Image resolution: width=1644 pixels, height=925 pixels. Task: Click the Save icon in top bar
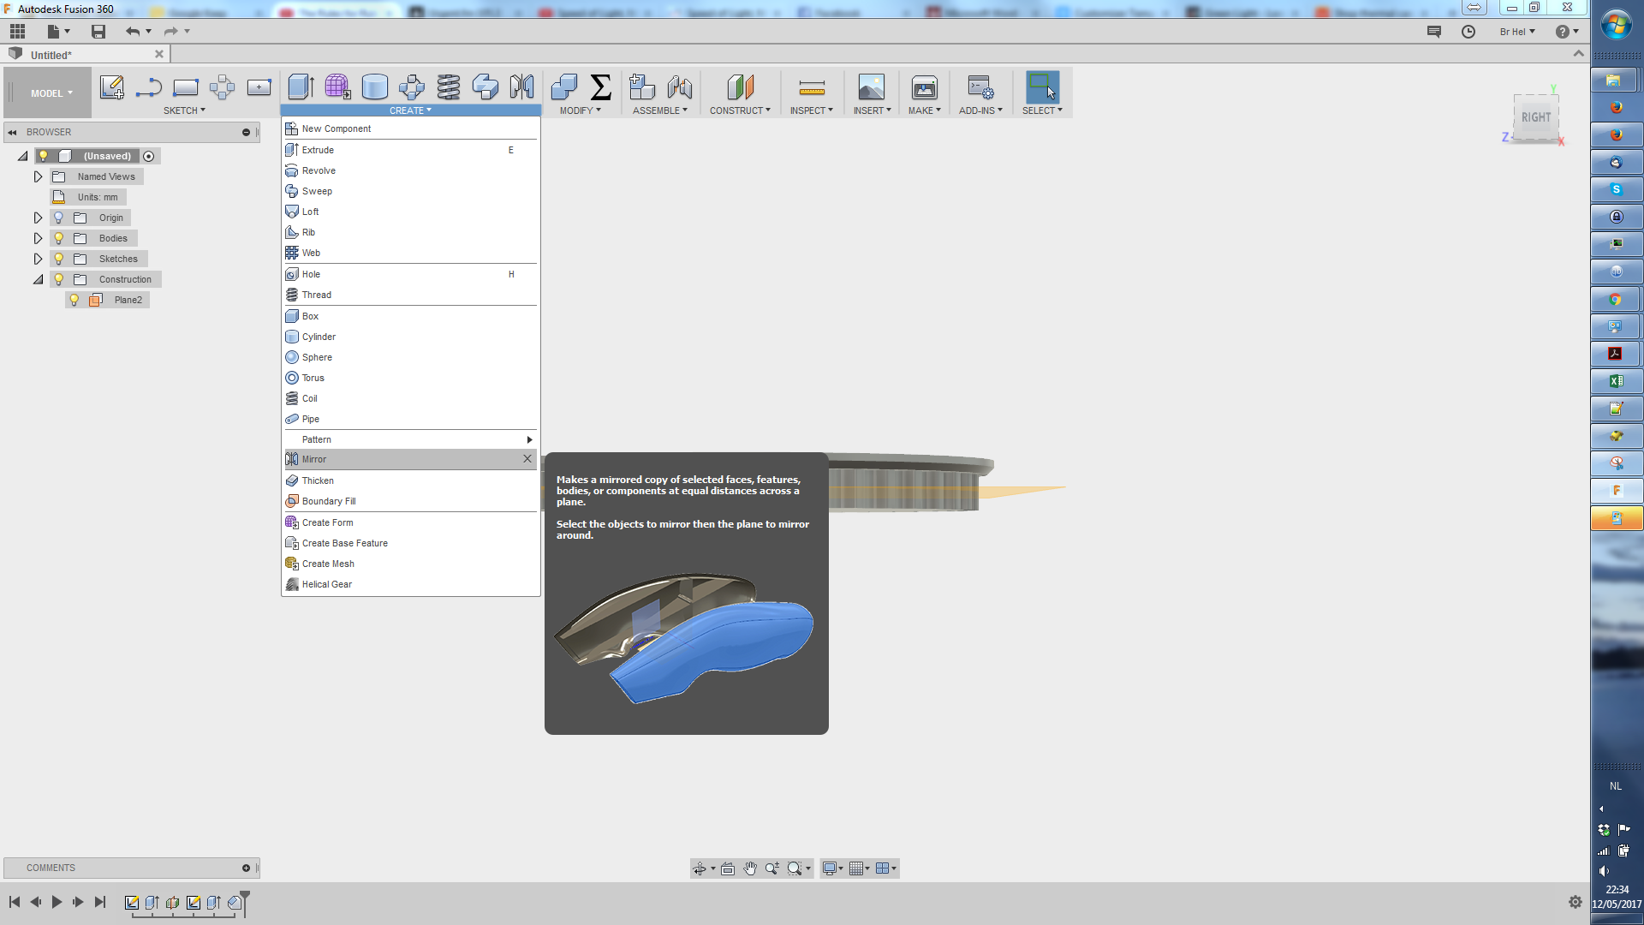coord(98,32)
